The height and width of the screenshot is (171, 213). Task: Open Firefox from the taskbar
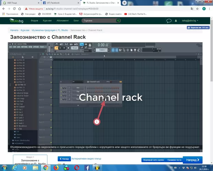tap(56, 168)
